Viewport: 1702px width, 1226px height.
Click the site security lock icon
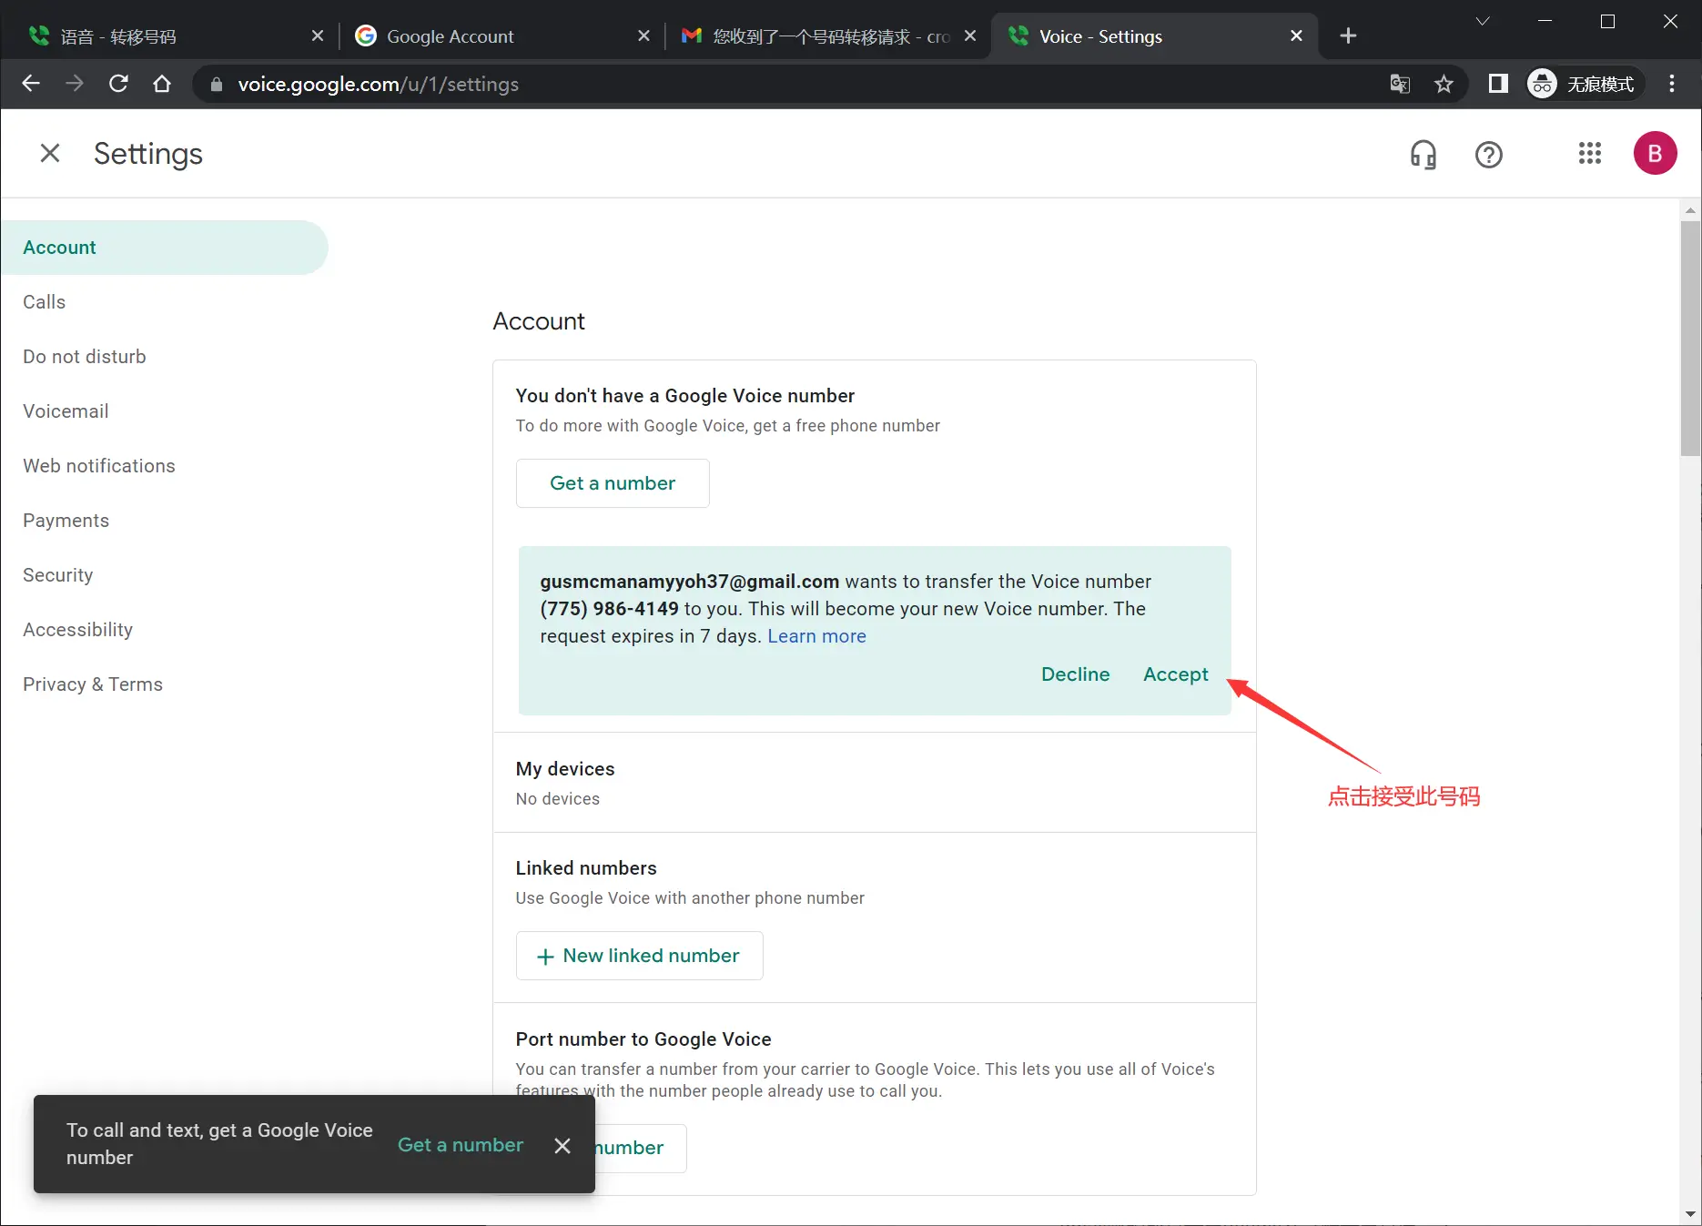pyautogui.click(x=216, y=84)
